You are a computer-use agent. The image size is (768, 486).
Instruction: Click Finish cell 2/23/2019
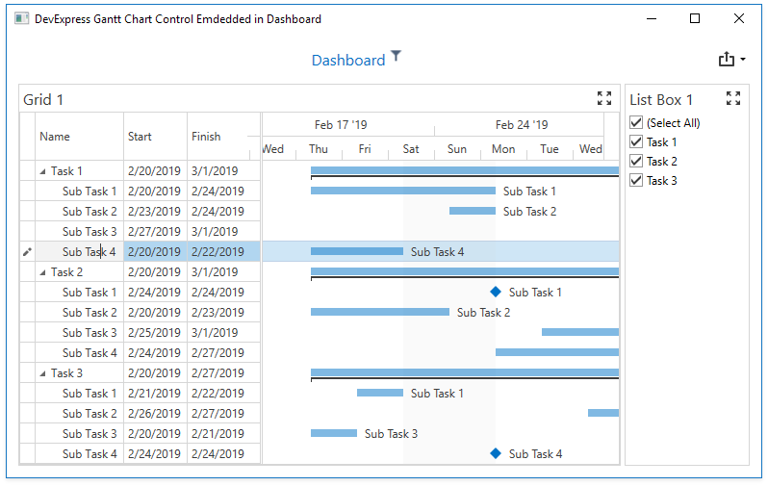[224, 313]
